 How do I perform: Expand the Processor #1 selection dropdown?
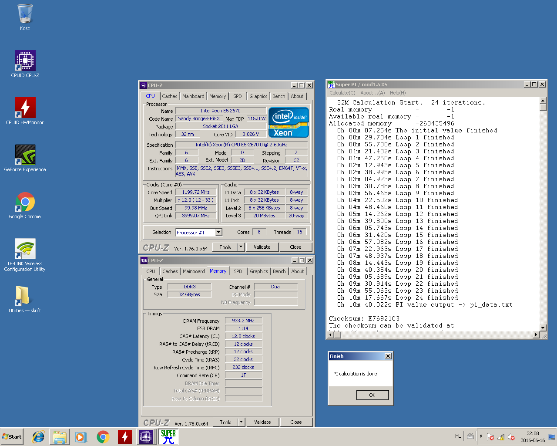218,233
